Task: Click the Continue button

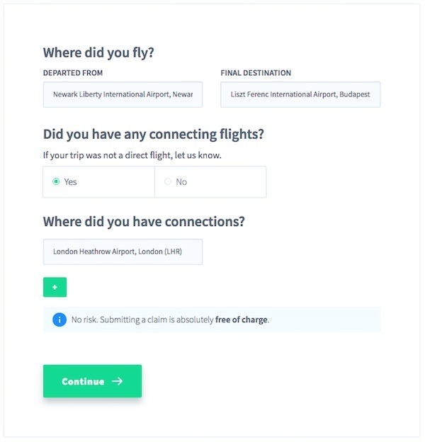Action: pos(93,381)
